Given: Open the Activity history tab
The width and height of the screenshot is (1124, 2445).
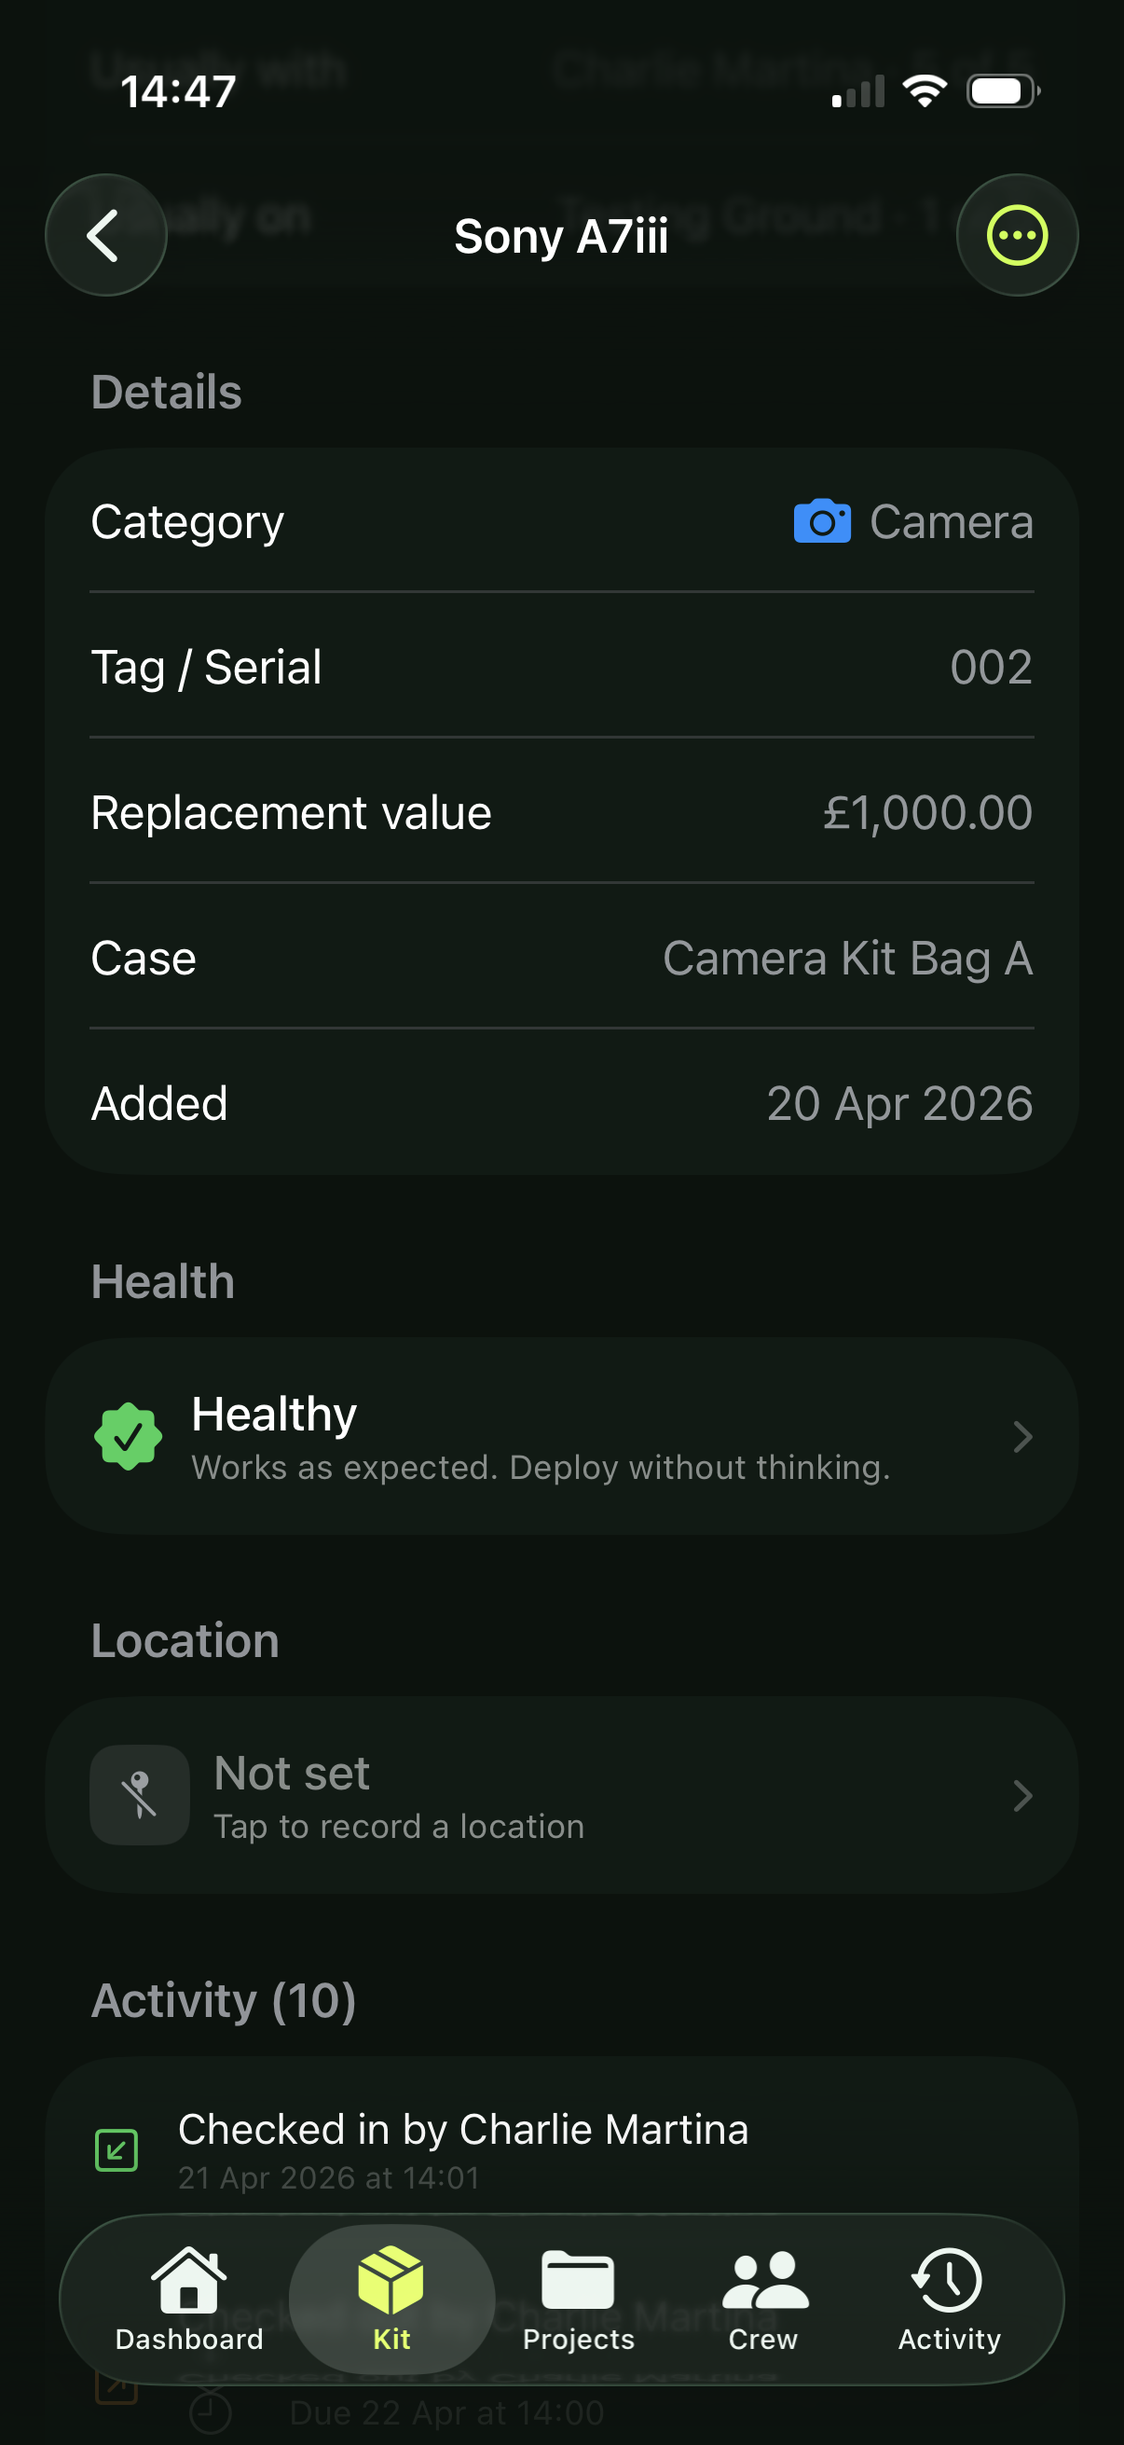Looking at the screenshot, I should click(949, 2298).
